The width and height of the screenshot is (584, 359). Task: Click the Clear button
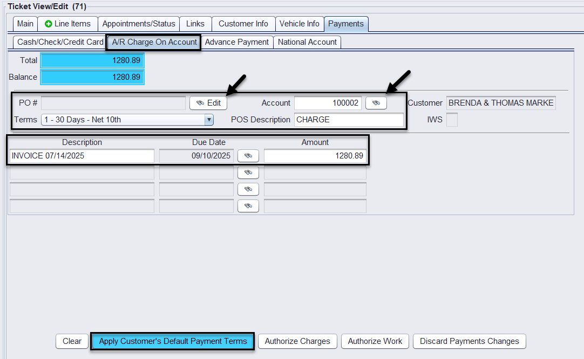pos(72,341)
